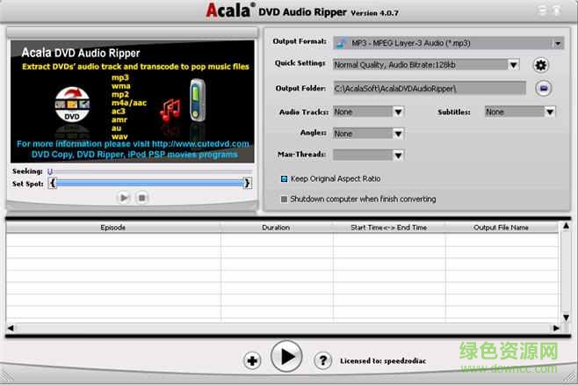Open advanced settings gear next to Quick Settings
Screen dimensions: 578x385
point(540,65)
